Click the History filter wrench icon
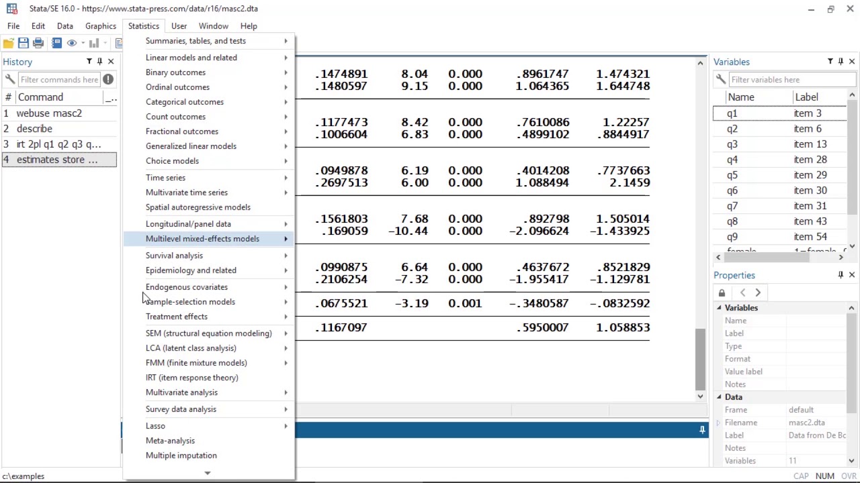 click(9, 80)
